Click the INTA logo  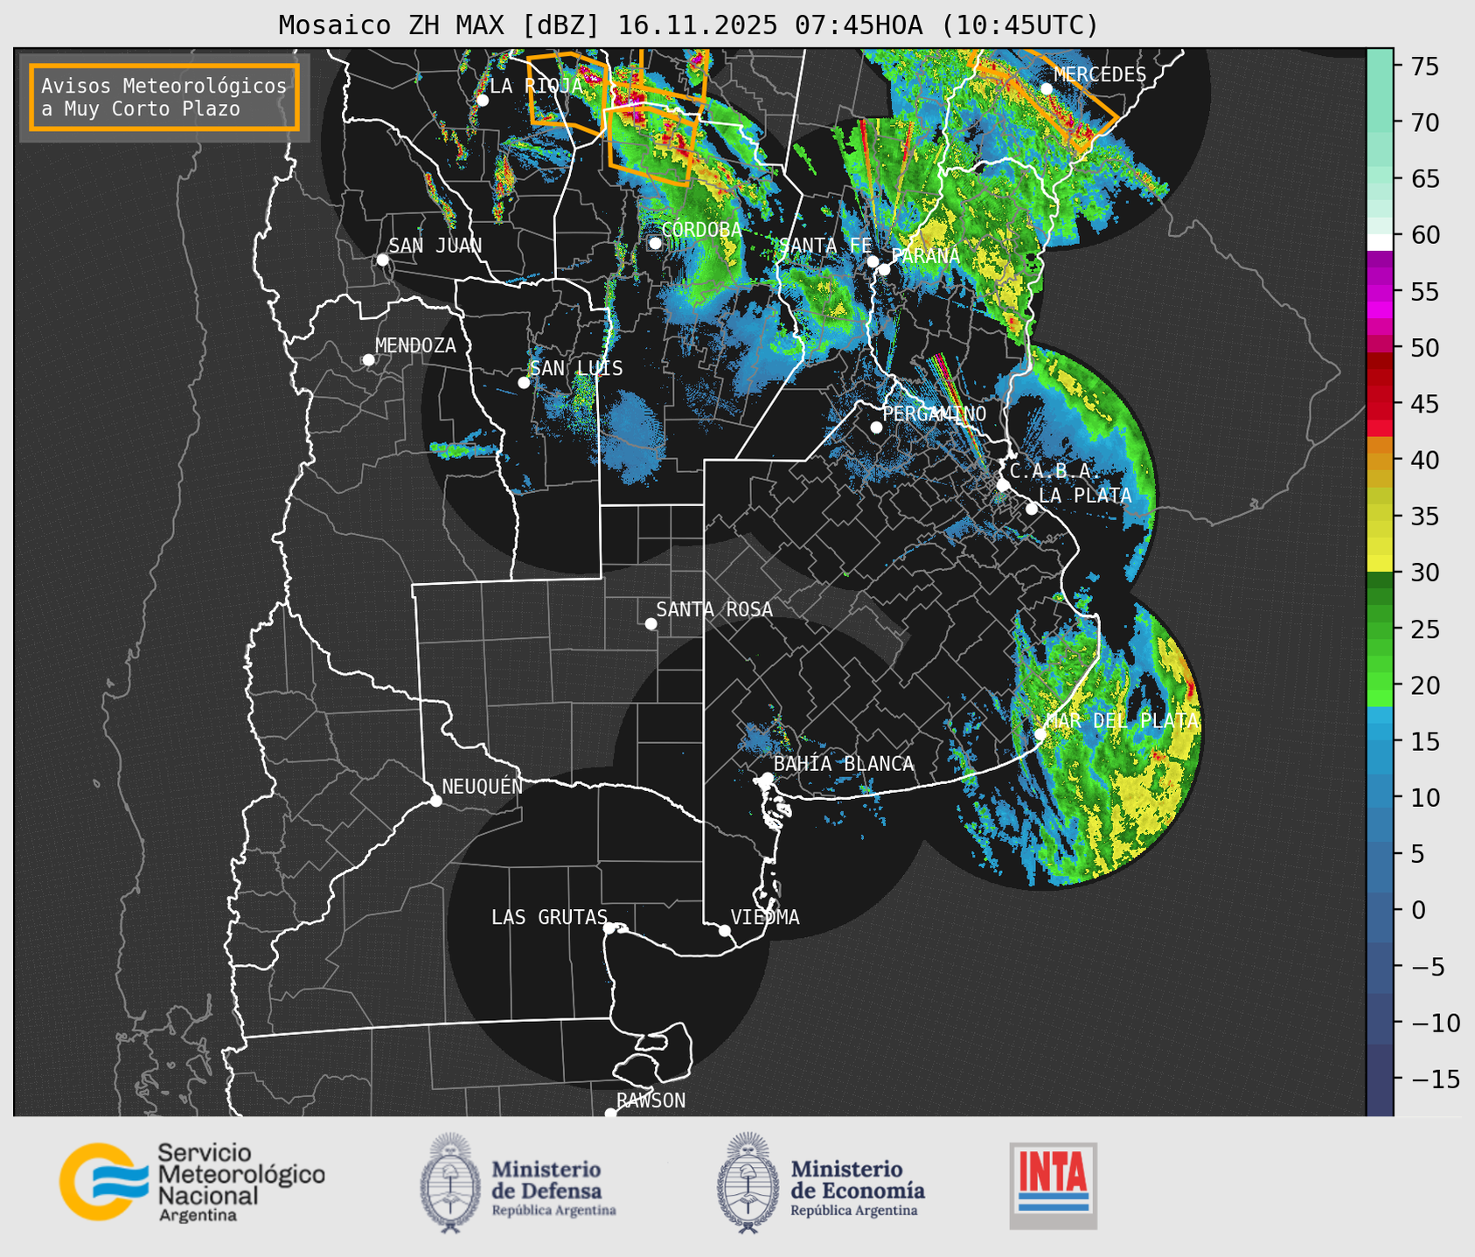1053,1185
